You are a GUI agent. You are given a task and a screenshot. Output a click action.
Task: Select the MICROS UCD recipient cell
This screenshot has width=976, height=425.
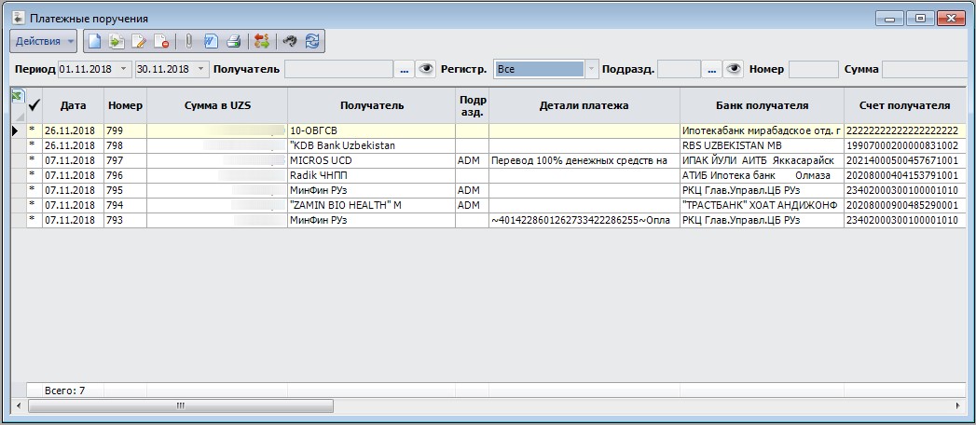(x=372, y=160)
